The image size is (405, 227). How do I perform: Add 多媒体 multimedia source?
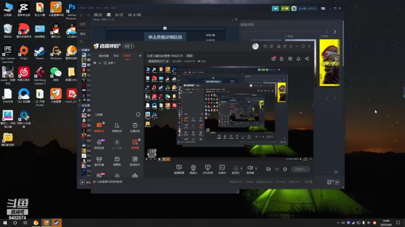[x=222, y=169]
